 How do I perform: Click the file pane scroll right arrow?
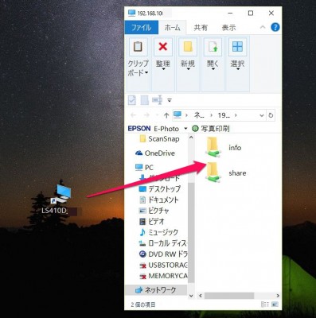278,296
